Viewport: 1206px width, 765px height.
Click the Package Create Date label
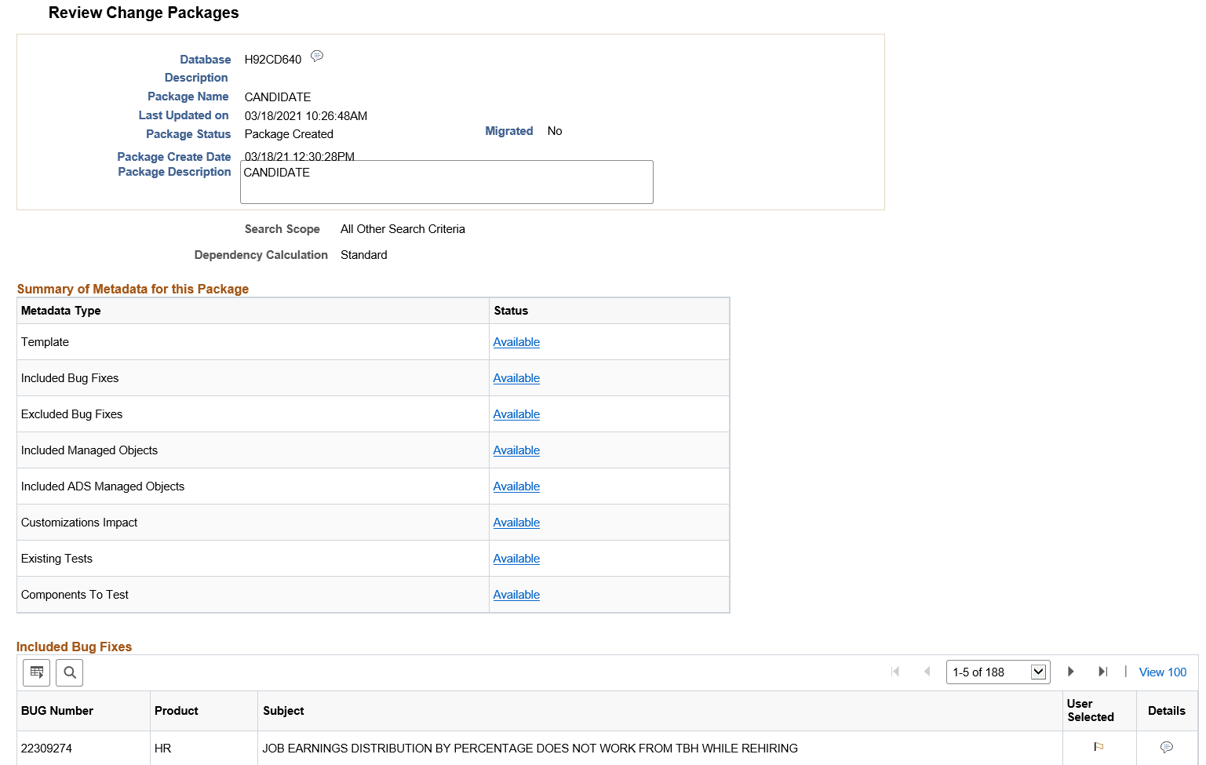pos(174,157)
